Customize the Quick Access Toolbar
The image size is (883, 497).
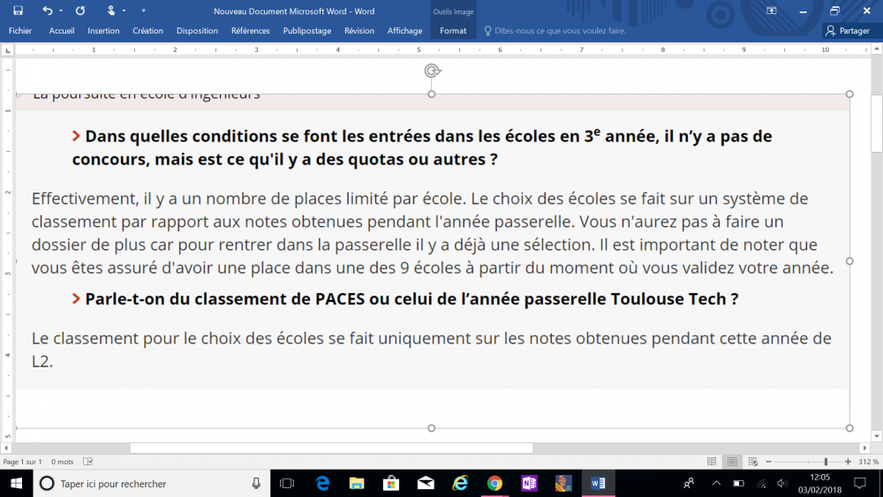pyautogui.click(x=144, y=11)
